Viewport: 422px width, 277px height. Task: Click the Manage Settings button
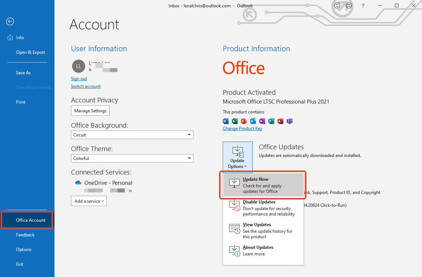click(90, 111)
